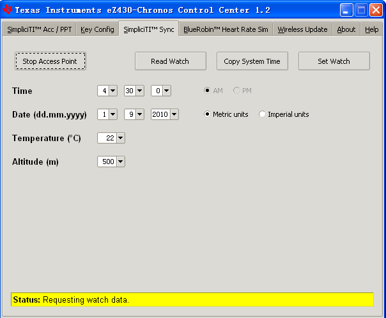This screenshot has width=386, height=318.
Task: Click the Read Watch button
Action: (171, 61)
